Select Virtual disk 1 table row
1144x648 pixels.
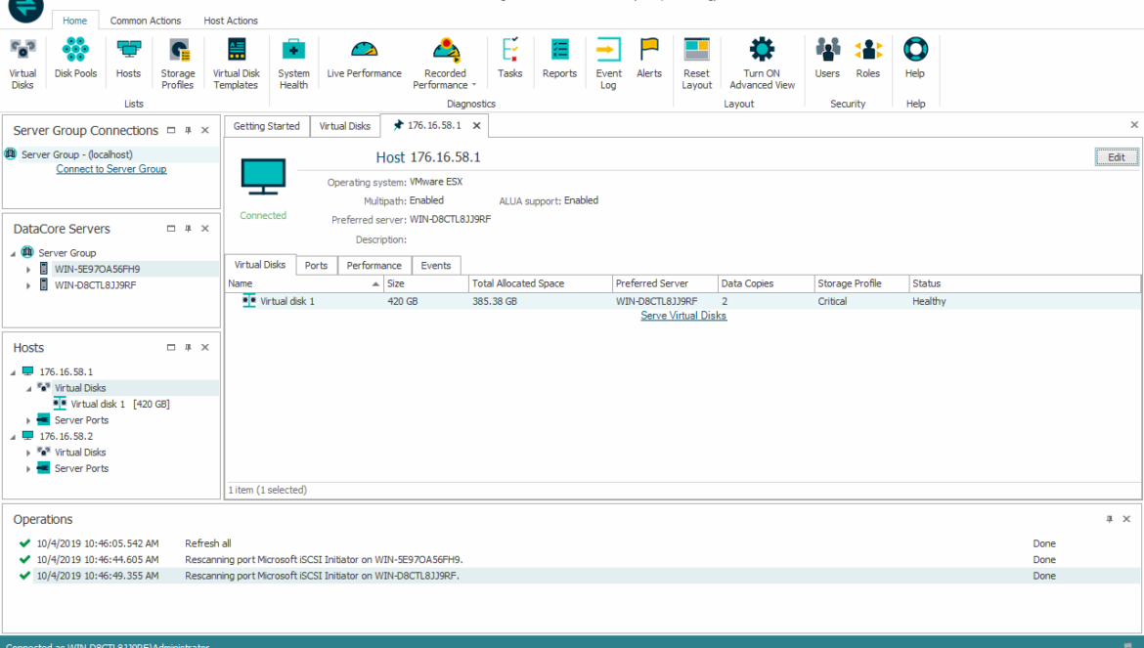coord(682,301)
